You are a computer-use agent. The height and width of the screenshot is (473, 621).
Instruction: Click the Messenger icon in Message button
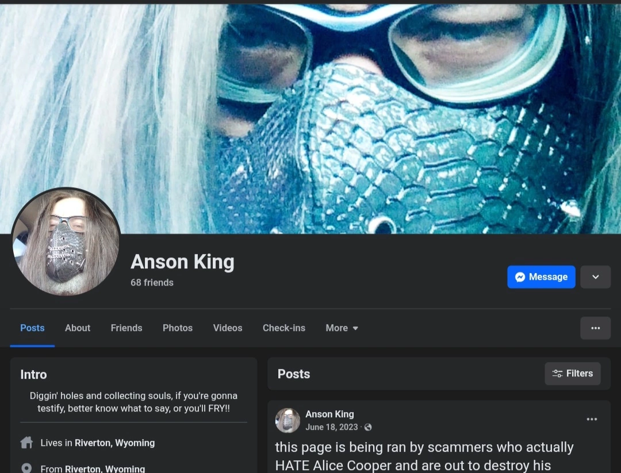(520, 277)
